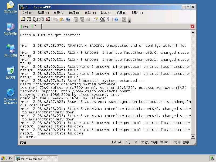Click the Internet Explorer desktop icon
The image size is (216, 162).
11,96
